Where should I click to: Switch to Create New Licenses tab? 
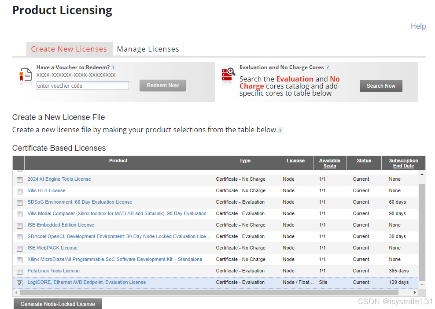pyautogui.click(x=69, y=49)
